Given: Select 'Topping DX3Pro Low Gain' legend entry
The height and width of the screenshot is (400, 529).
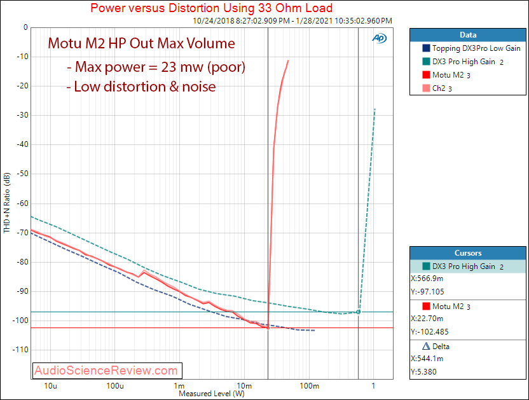Looking at the screenshot, I should (x=476, y=48).
